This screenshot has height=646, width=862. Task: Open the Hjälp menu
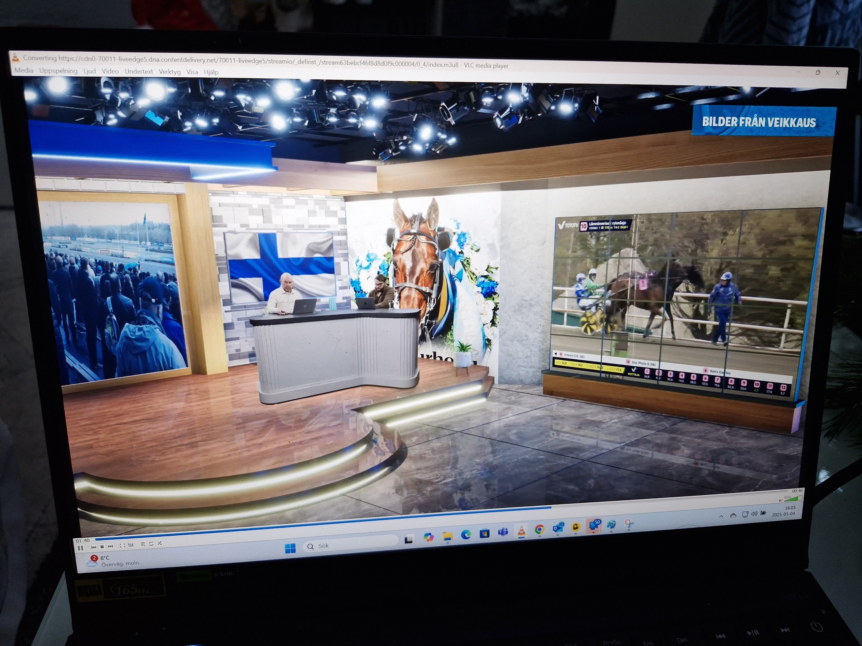click(x=211, y=72)
